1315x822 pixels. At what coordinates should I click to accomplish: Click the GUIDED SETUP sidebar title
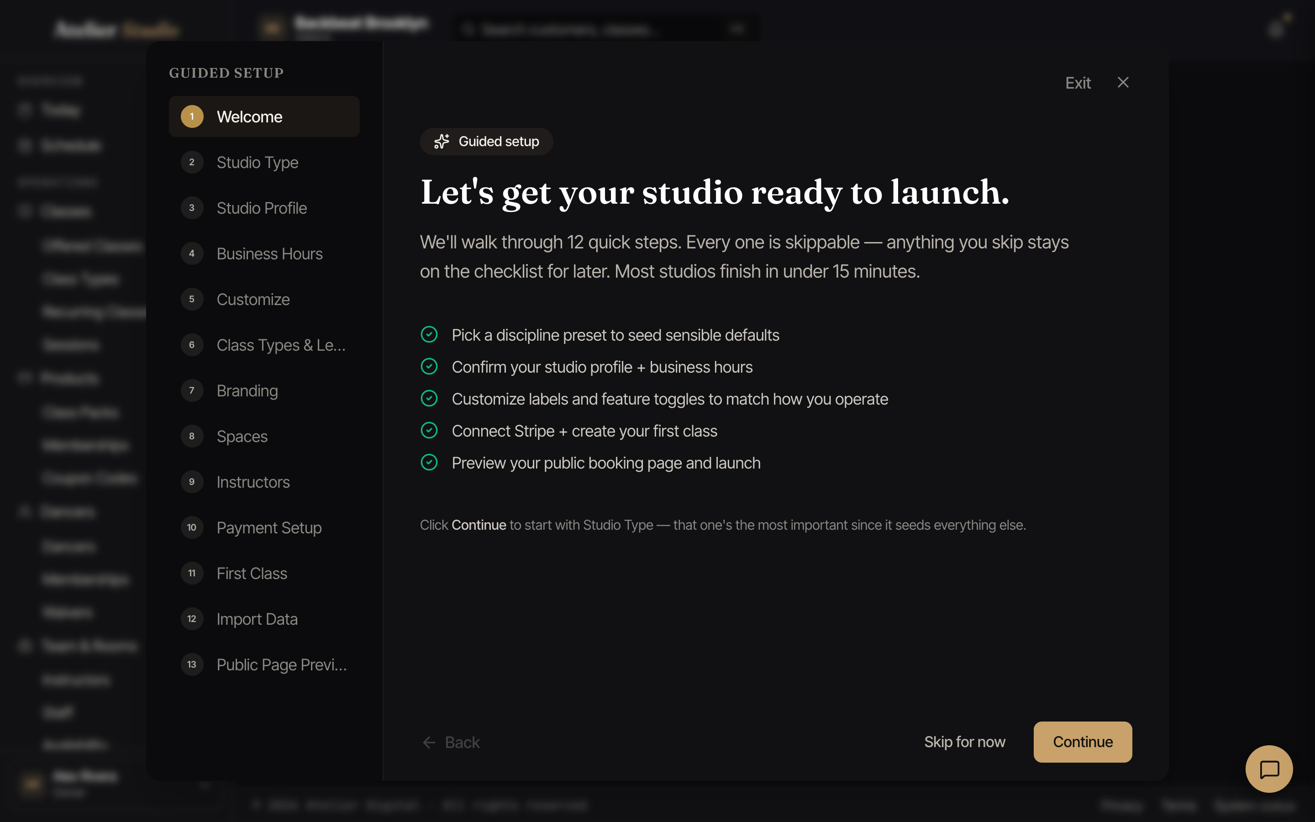226,73
